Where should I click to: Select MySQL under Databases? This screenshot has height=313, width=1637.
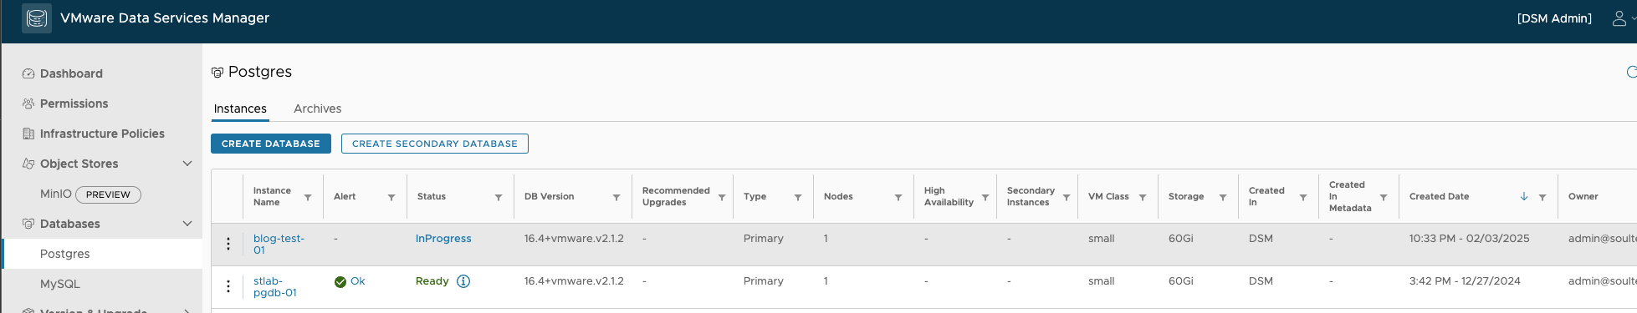(60, 284)
